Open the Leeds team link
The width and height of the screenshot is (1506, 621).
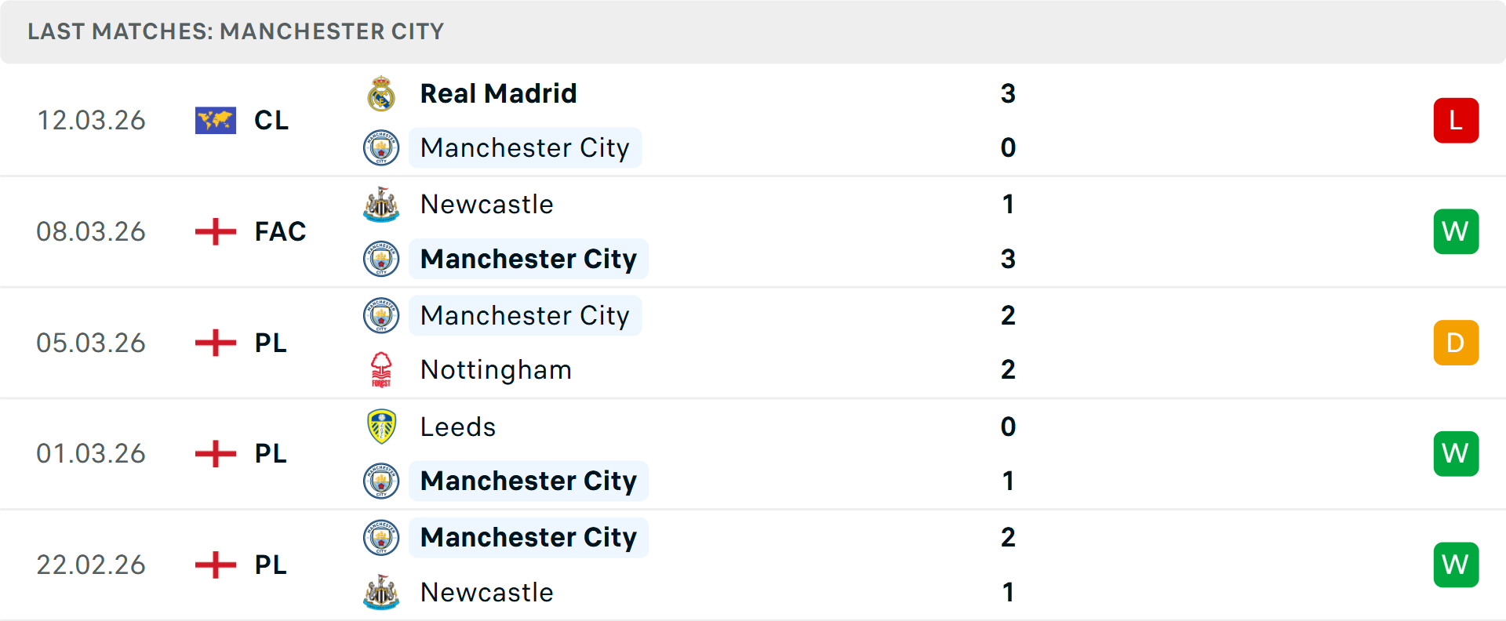458,427
